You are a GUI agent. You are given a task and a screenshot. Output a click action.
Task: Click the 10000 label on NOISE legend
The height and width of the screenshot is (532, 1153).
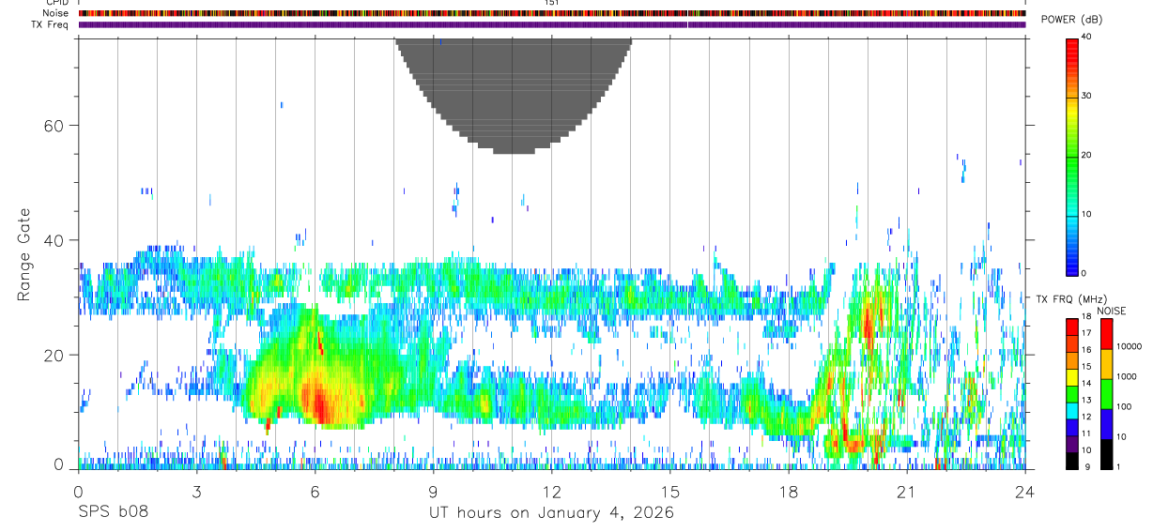tap(1128, 346)
